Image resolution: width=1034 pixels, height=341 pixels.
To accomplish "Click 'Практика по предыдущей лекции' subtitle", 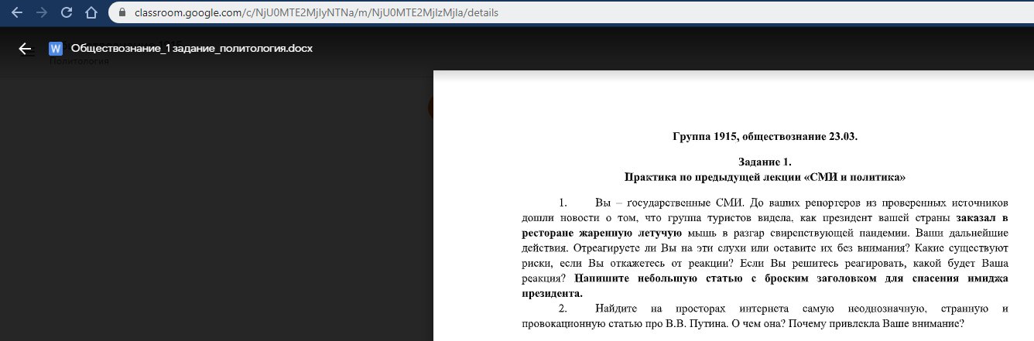I will point(765,176).
